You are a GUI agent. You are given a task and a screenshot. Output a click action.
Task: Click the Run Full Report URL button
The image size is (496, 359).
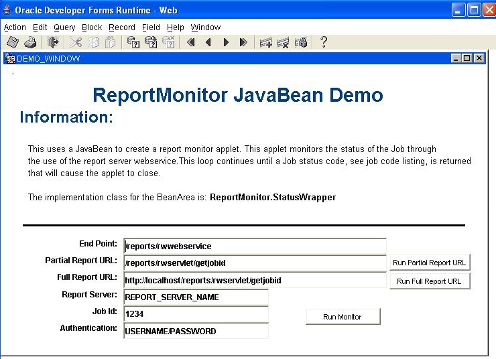pos(430,281)
